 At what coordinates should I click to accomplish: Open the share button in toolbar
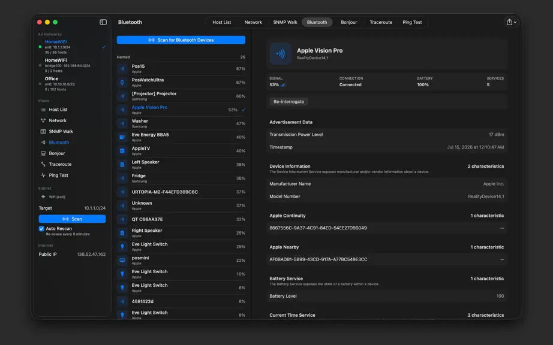(x=509, y=22)
